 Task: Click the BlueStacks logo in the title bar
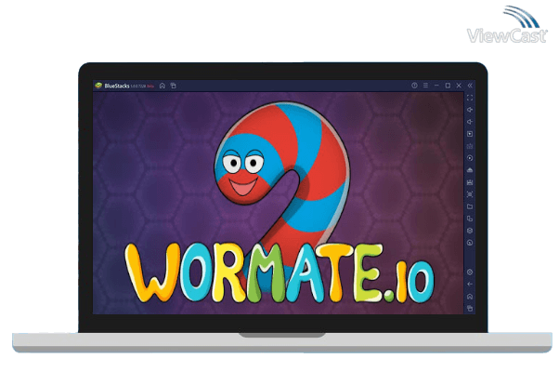pyautogui.click(x=98, y=86)
